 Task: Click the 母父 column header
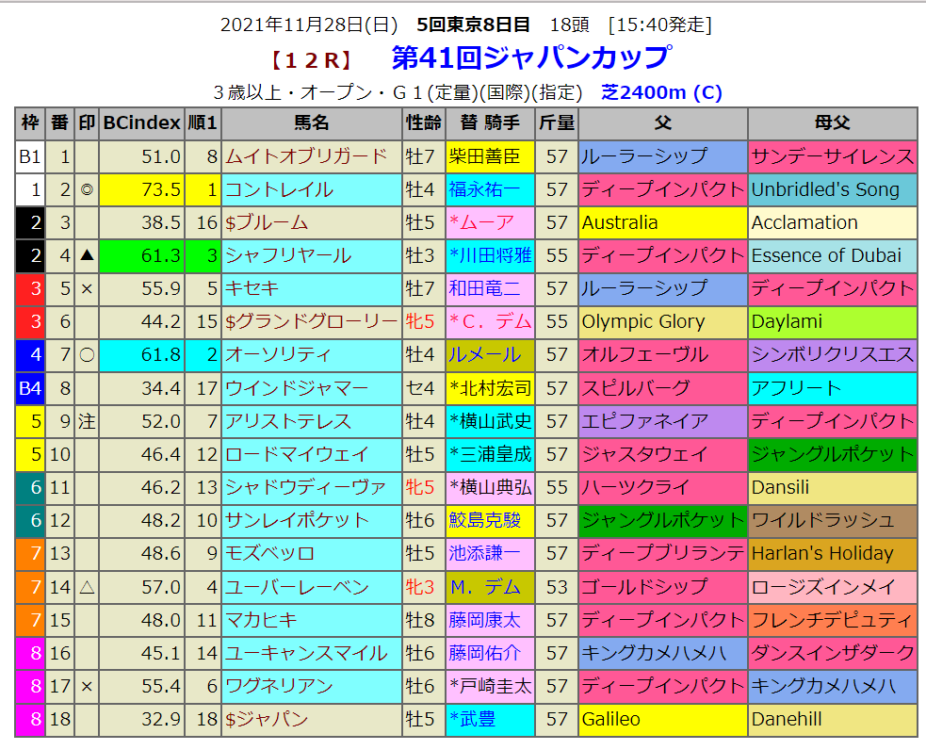(833, 123)
